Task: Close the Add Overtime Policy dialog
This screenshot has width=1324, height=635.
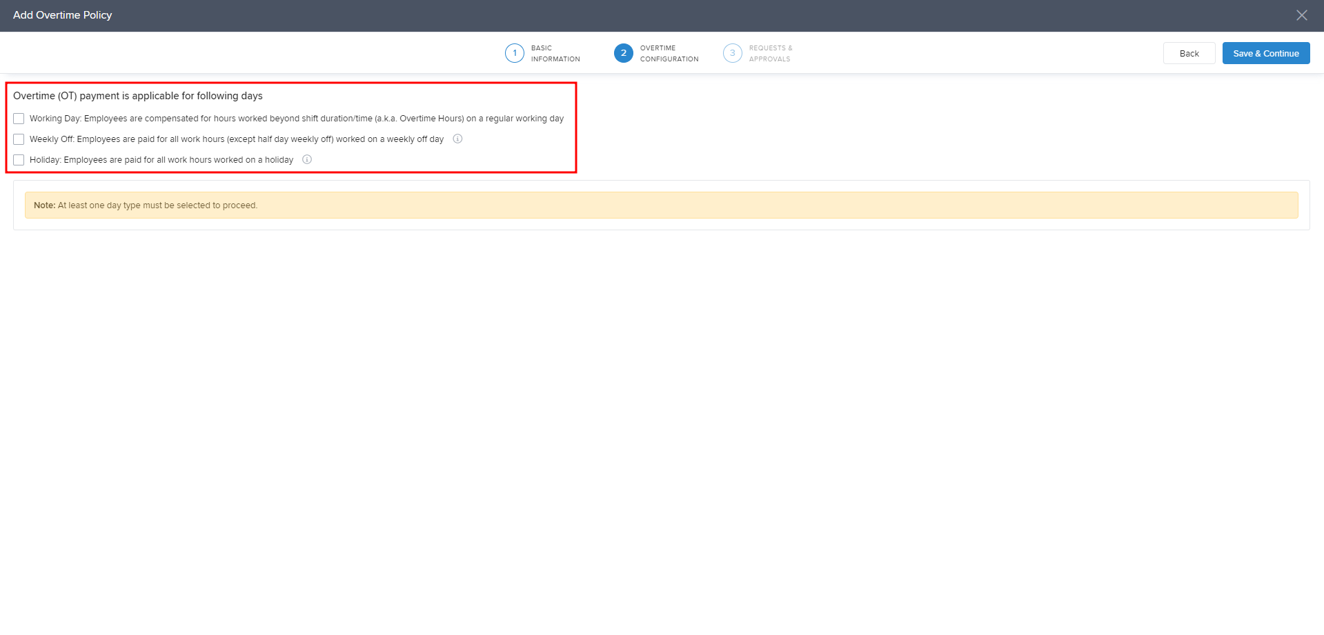Action: pyautogui.click(x=1301, y=15)
